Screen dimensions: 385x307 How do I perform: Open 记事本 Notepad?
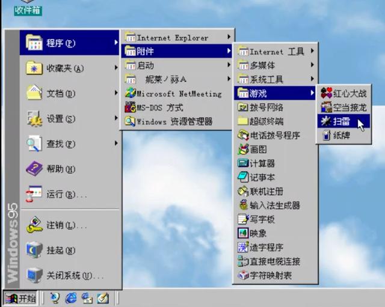coord(275,177)
